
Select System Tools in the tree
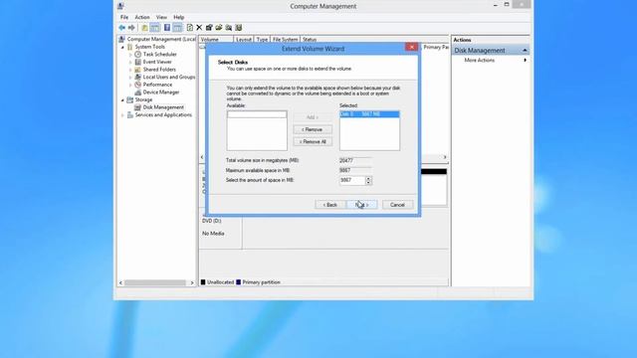pos(150,47)
